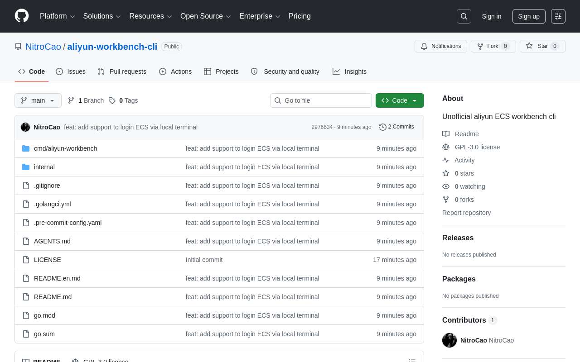Click the go.mod file icon
580x362 pixels.
pyautogui.click(x=26, y=315)
